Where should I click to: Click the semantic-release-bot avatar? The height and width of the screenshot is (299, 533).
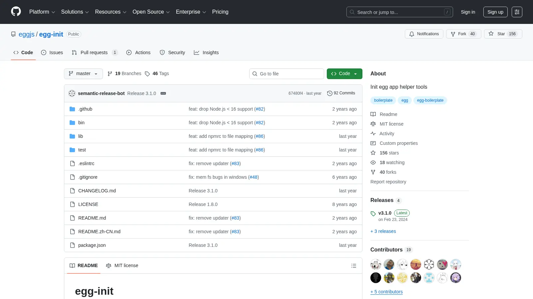pyautogui.click(x=72, y=93)
